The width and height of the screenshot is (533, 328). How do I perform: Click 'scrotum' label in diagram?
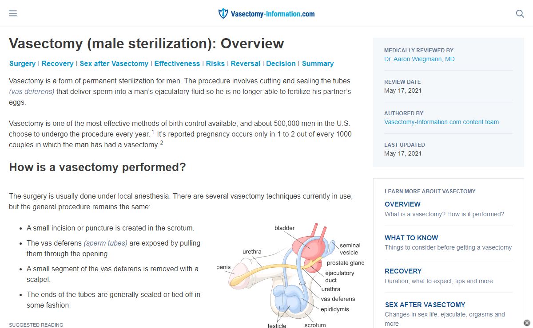[x=315, y=325]
